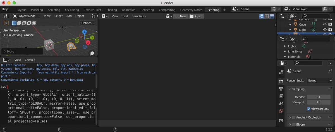Viewport: 335px width, 132px height.
Task: Open the Help menu
Action: coord(5,9)
